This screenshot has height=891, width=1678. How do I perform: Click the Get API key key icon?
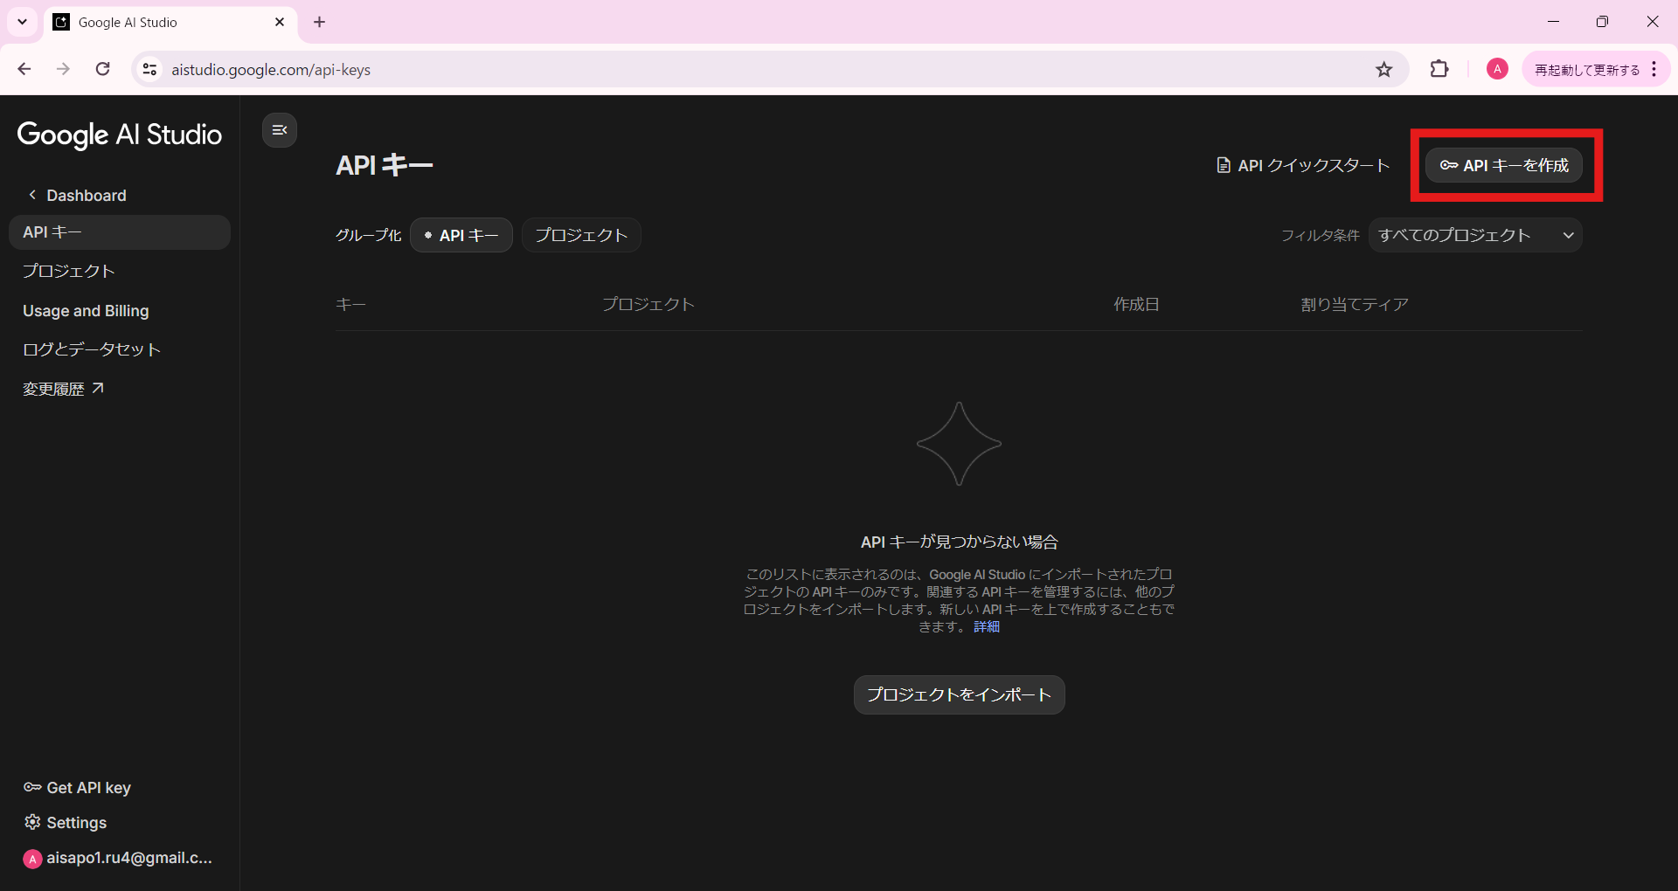coord(31,787)
